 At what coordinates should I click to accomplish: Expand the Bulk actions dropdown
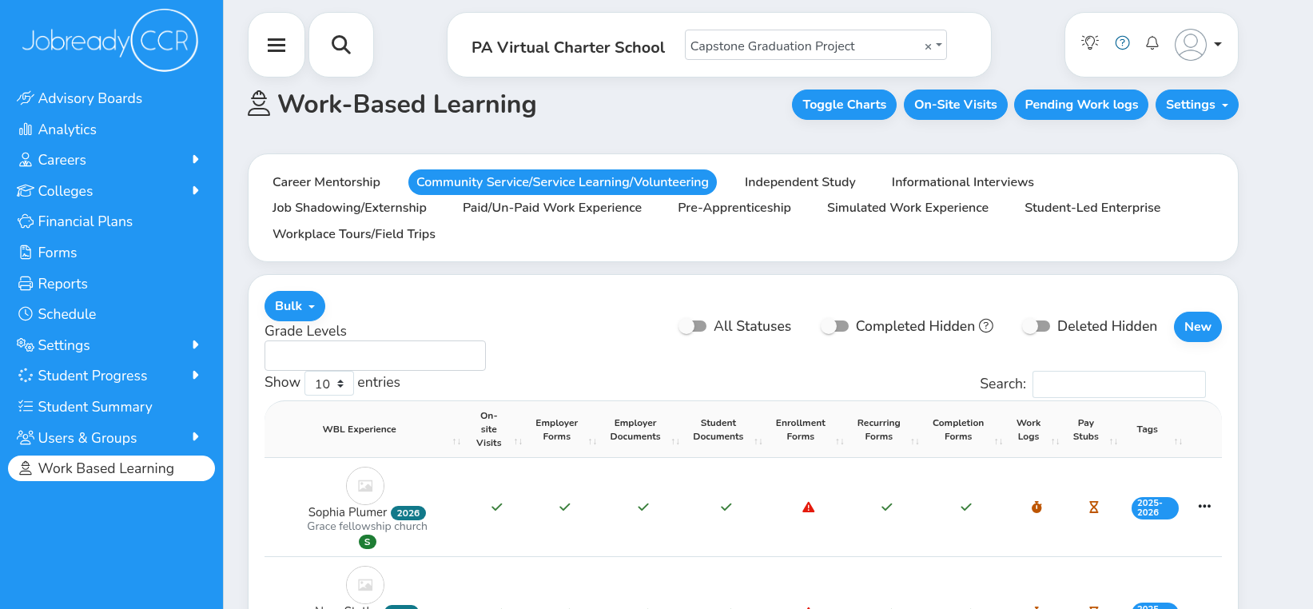[294, 306]
